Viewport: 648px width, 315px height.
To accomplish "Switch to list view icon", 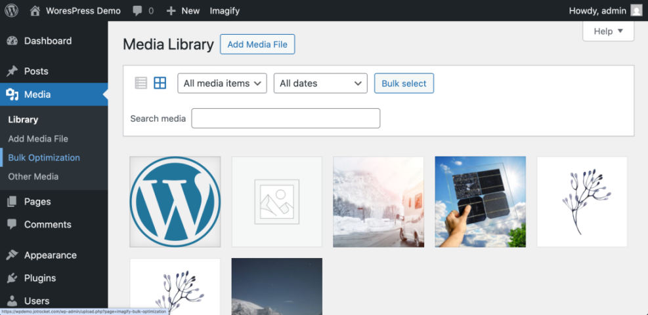I will [141, 83].
